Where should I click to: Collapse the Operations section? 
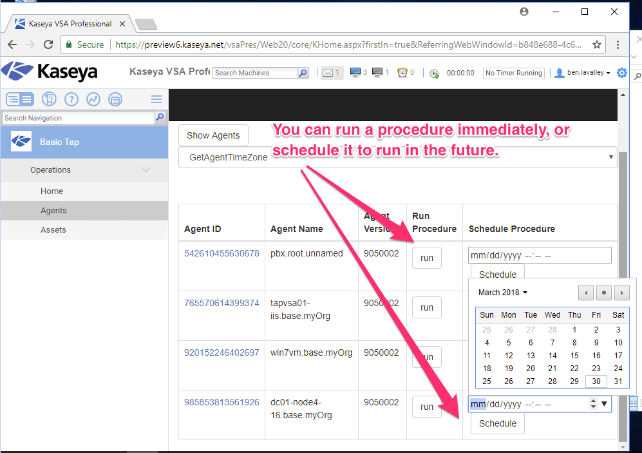(146, 170)
